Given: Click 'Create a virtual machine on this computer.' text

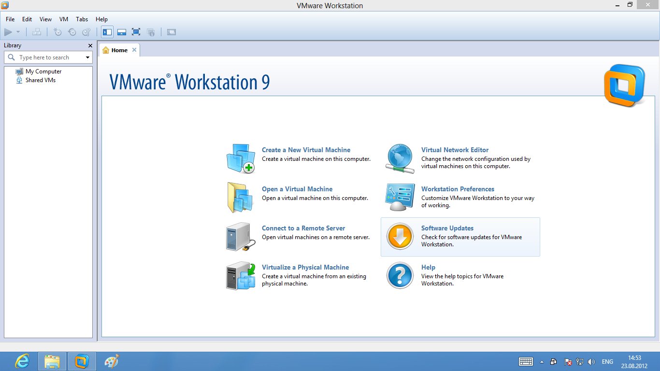Looking at the screenshot, I should (x=316, y=159).
